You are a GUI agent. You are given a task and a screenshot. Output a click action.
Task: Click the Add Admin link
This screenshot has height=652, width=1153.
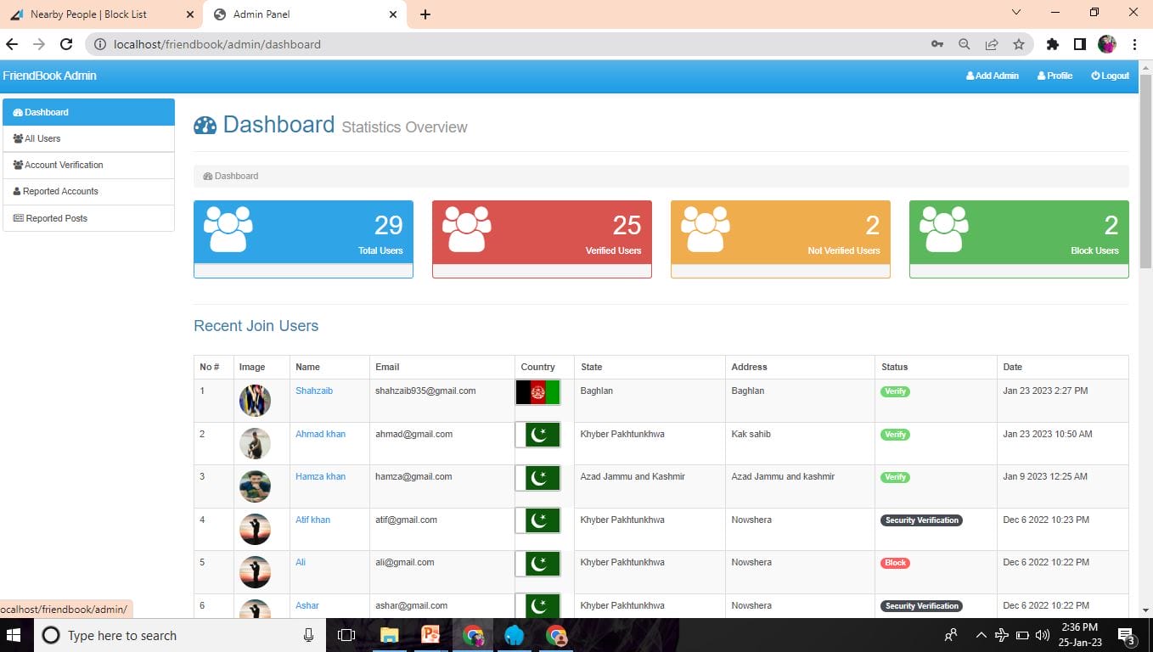tap(993, 76)
